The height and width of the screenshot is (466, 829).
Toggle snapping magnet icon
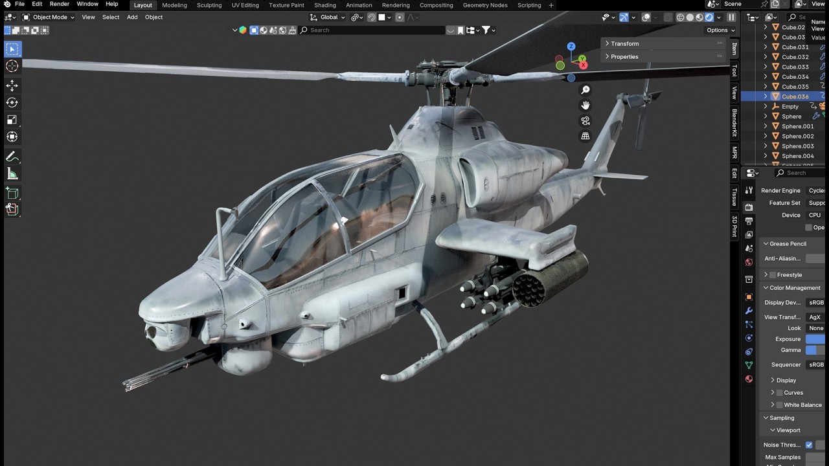pos(372,17)
